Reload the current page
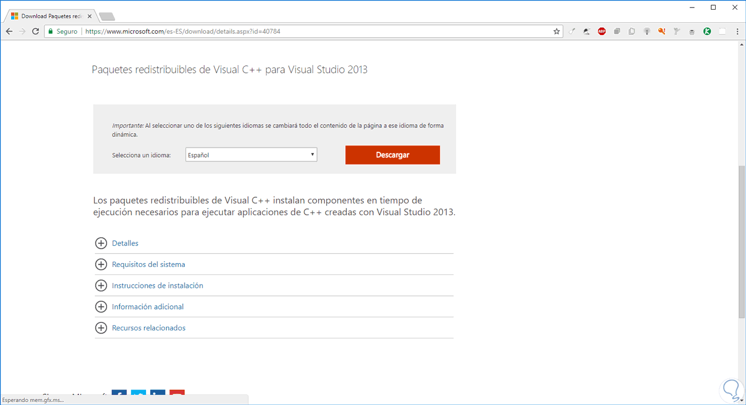Image resolution: width=746 pixels, height=405 pixels. [x=36, y=31]
